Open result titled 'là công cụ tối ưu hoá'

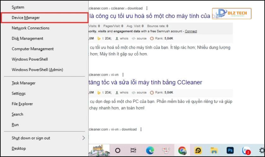point(155,16)
